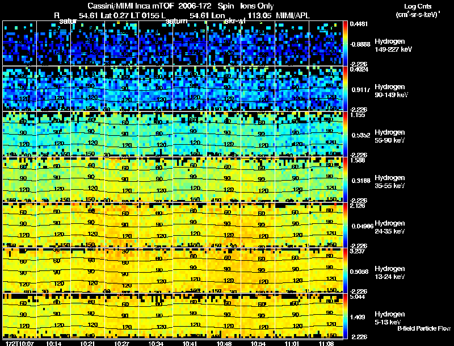Click the colorbar maximum value '5.044'

tap(358, 297)
